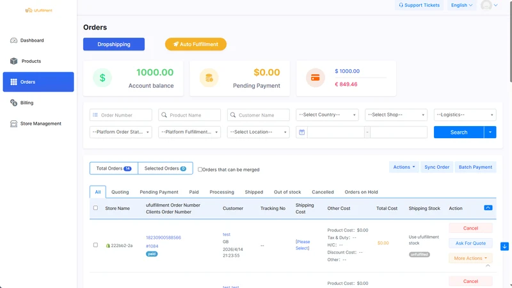Viewport: 512px width, 288px height.
Task: Toggle the select-all orders header checkbox
Action: coord(95,207)
